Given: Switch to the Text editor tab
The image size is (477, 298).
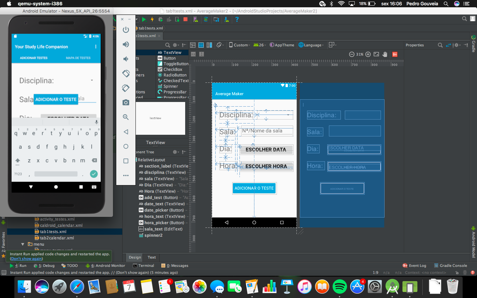Looking at the screenshot, I should (152, 257).
